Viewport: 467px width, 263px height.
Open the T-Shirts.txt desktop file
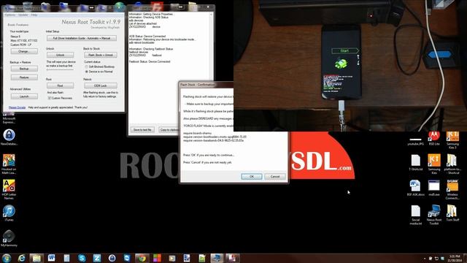coord(415,162)
